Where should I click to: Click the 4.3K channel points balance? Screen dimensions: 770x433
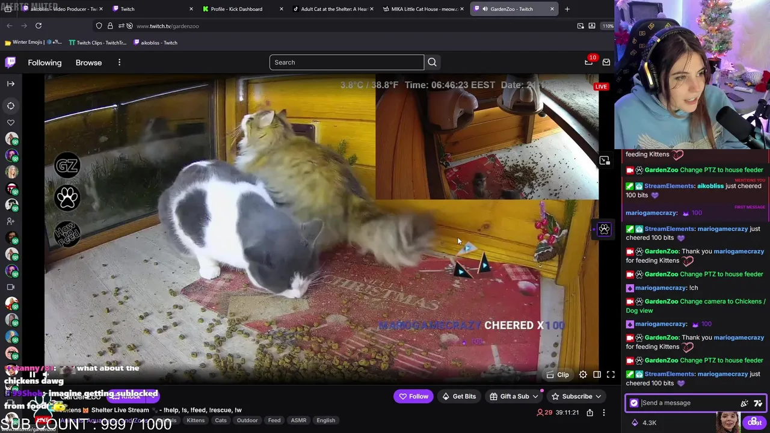click(x=642, y=423)
